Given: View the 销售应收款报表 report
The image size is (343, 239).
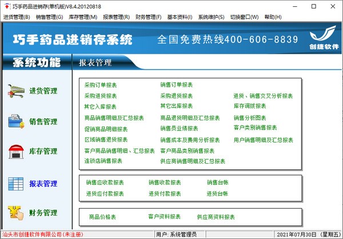Looking at the screenshot, I should 105,183.
